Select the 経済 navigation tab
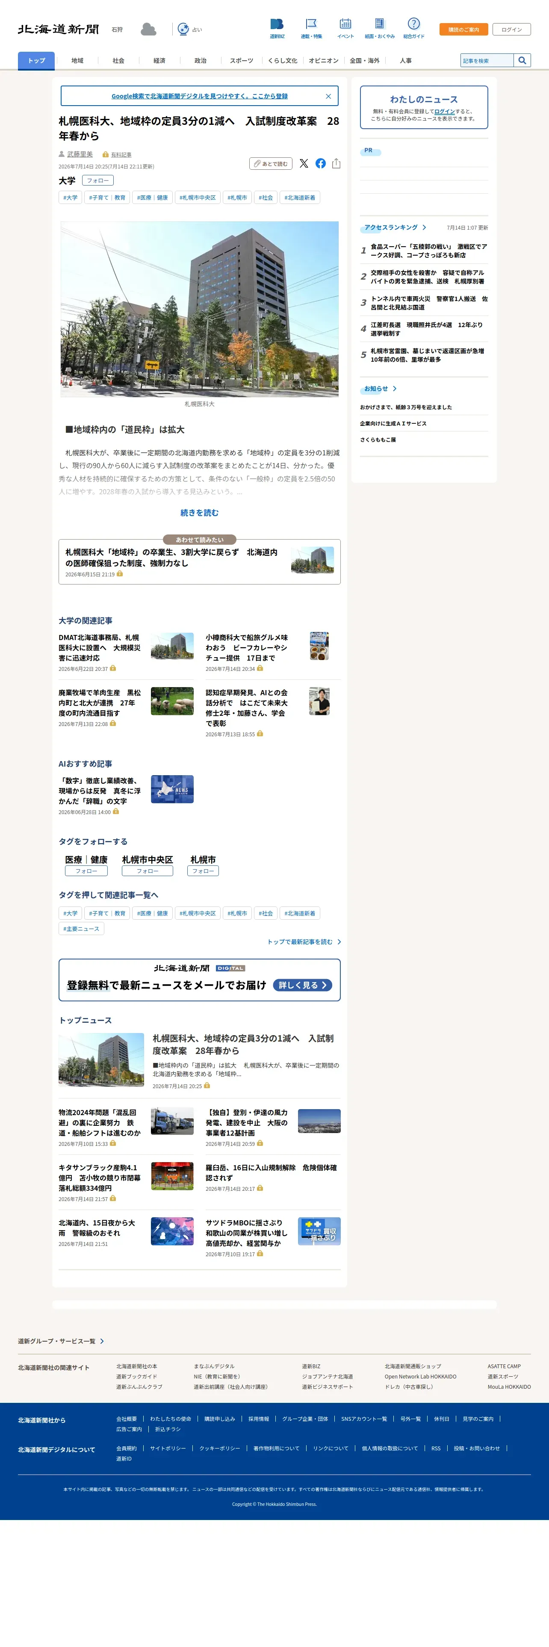This screenshot has height=1647, width=549. coord(159,61)
